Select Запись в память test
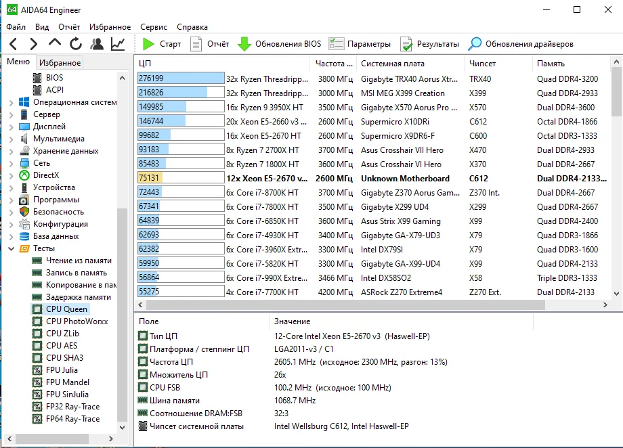The image size is (623, 448). tap(77, 273)
